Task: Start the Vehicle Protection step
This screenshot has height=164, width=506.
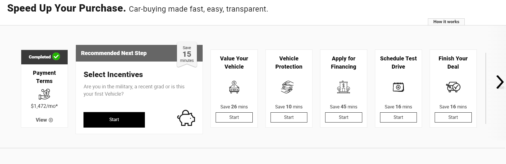Action: click(289, 117)
